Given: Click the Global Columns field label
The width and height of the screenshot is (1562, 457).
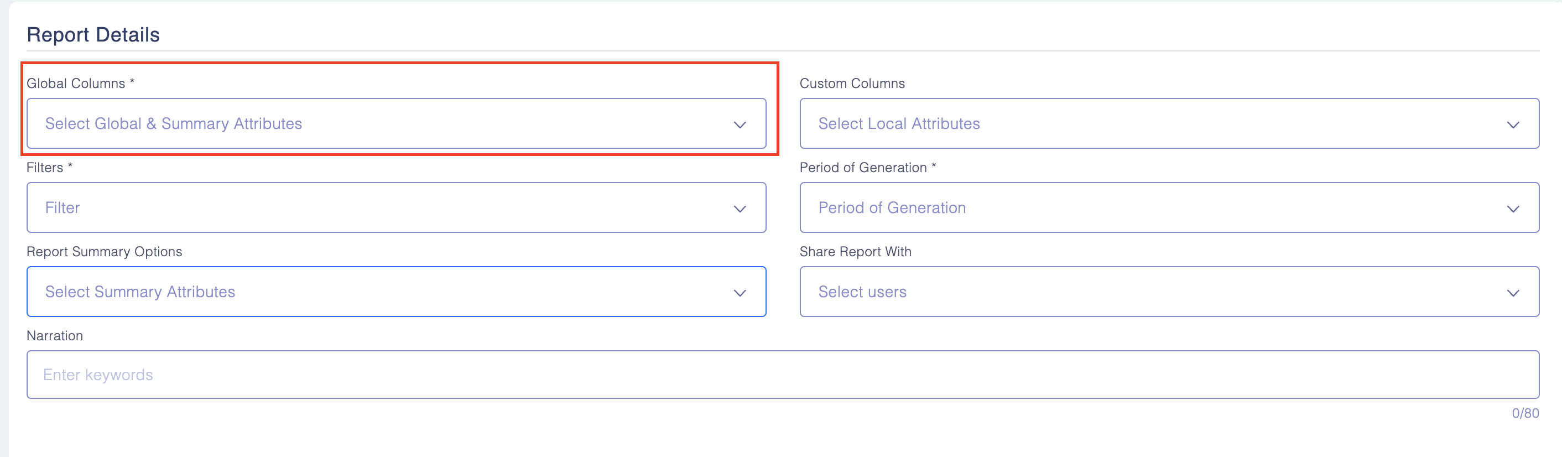Looking at the screenshot, I should click(76, 83).
